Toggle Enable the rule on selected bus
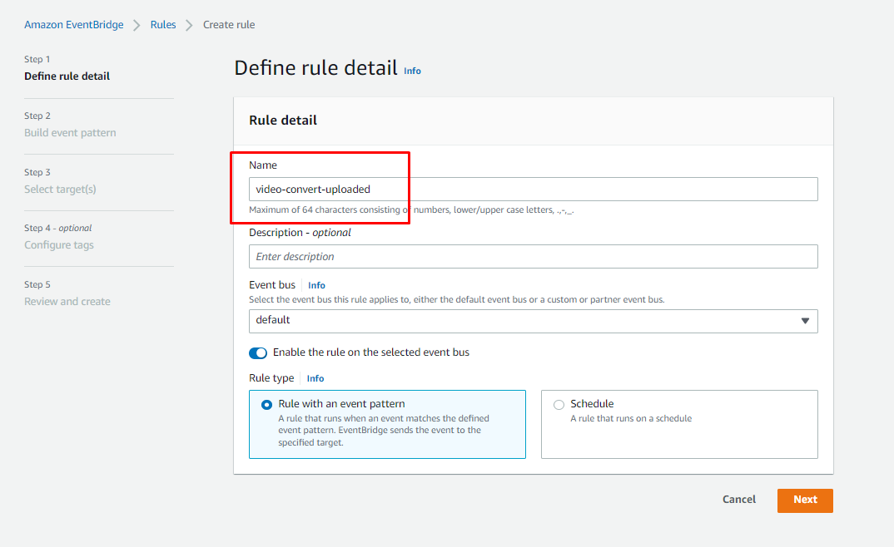Screen dimensions: 894x547 (x=258, y=352)
